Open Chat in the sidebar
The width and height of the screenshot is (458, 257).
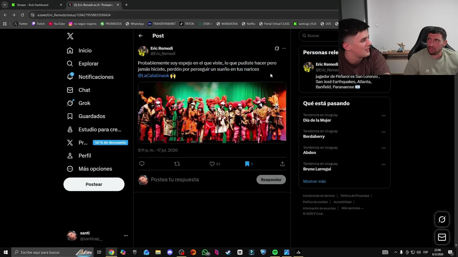pos(78,90)
